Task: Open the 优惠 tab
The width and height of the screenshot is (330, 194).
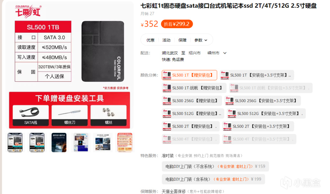Action: point(150,40)
